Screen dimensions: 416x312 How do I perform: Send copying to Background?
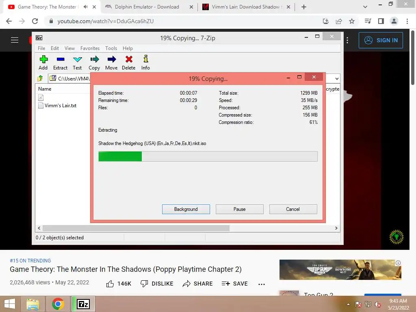(x=186, y=209)
